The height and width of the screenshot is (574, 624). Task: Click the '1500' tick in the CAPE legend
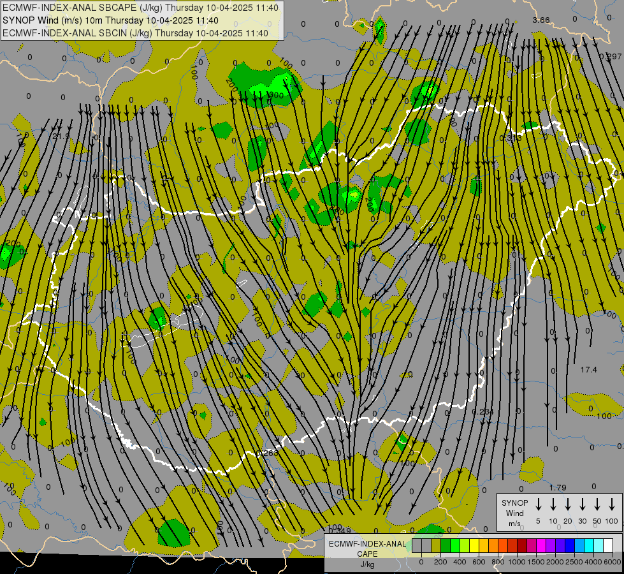coord(536,562)
